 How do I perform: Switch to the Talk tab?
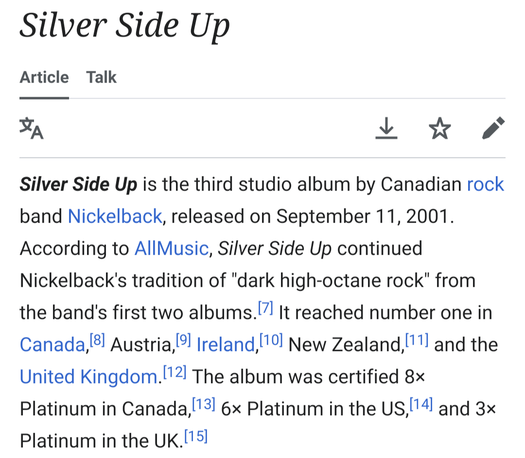102,77
